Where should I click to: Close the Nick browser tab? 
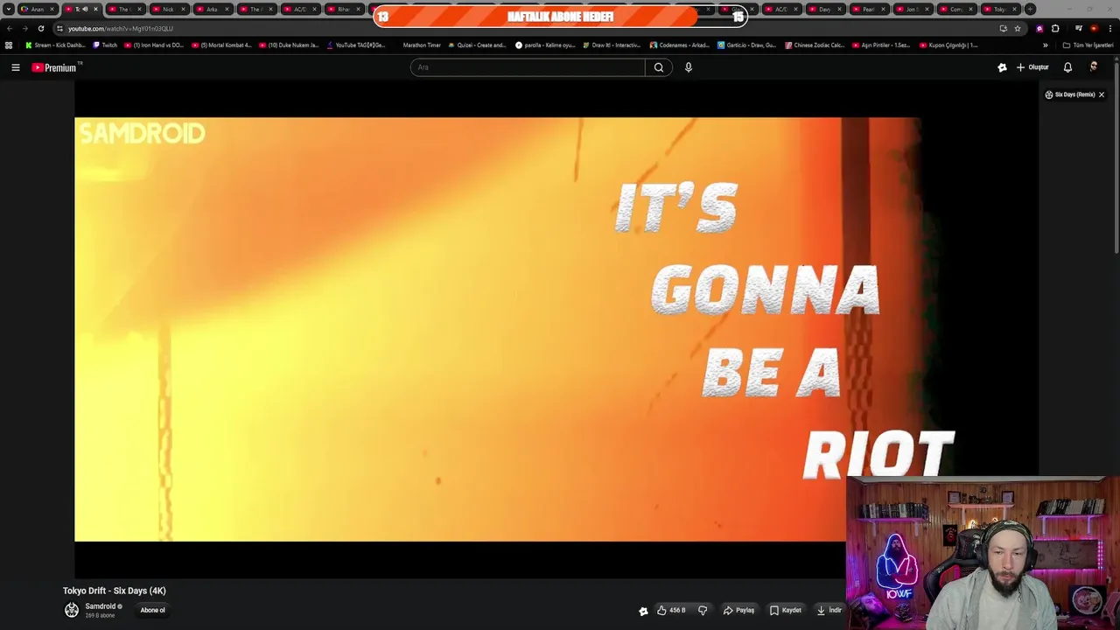point(183,9)
